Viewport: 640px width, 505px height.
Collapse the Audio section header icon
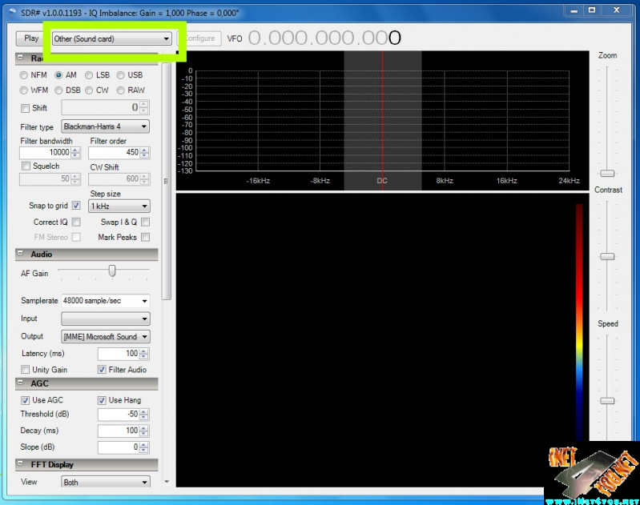[x=20, y=255]
